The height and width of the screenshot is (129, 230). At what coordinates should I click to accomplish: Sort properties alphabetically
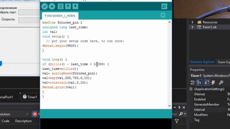coord(199,83)
